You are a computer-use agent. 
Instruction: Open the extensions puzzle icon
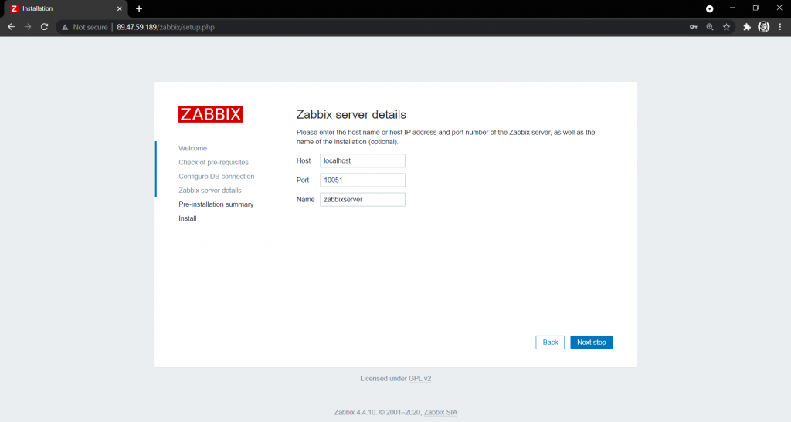click(x=747, y=27)
